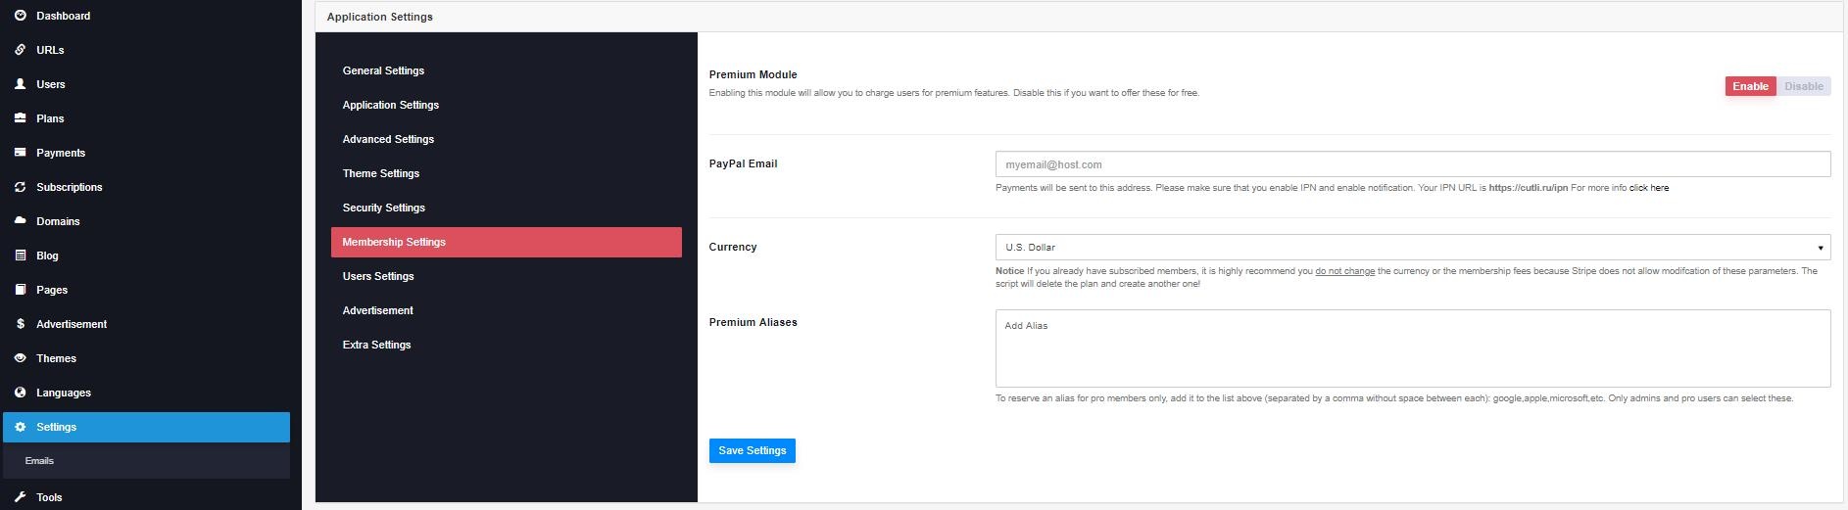Image resolution: width=1848 pixels, height=510 pixels.
Task: Click the Advertisement dollar icon
Action: [x=21, y=324]
